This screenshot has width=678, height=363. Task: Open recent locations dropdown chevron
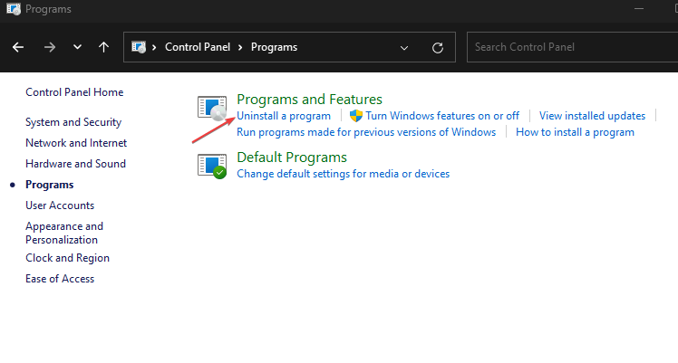(77, 46)
